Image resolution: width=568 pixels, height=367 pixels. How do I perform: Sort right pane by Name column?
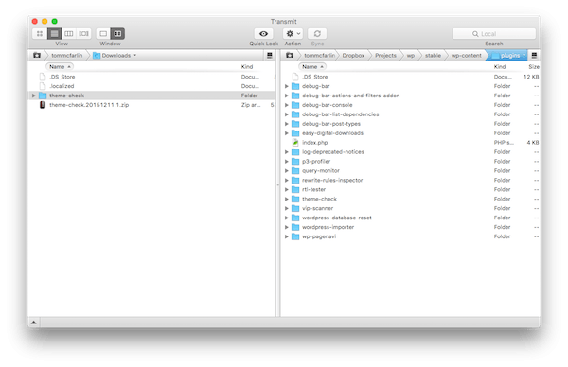coord(312,66)
